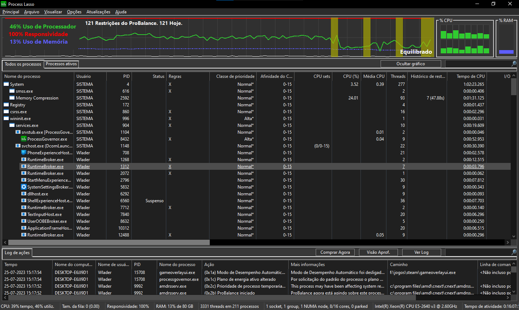Click the Visão Aprof. button
This screenshot has width=519, height=310.
click(378, 252)
